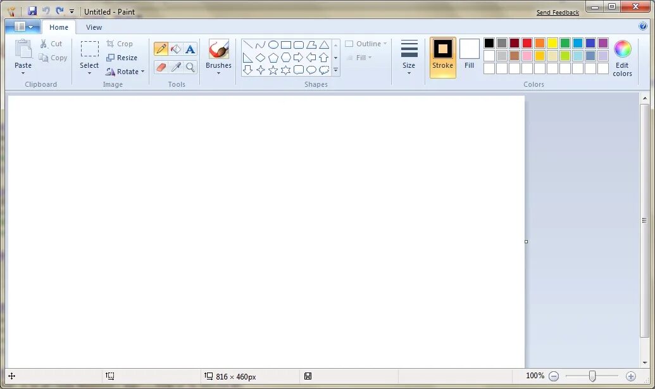Open the Brushes tool
Image resolution: width=655 pixels, height=389 pixels.
pyautogui.click(x=218, y=57)
